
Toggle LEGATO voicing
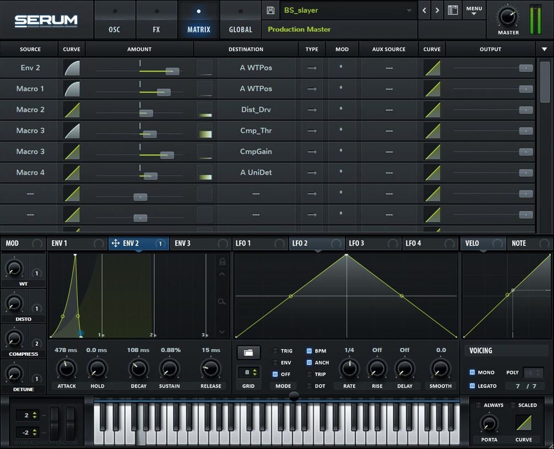[x=472, y=386]
